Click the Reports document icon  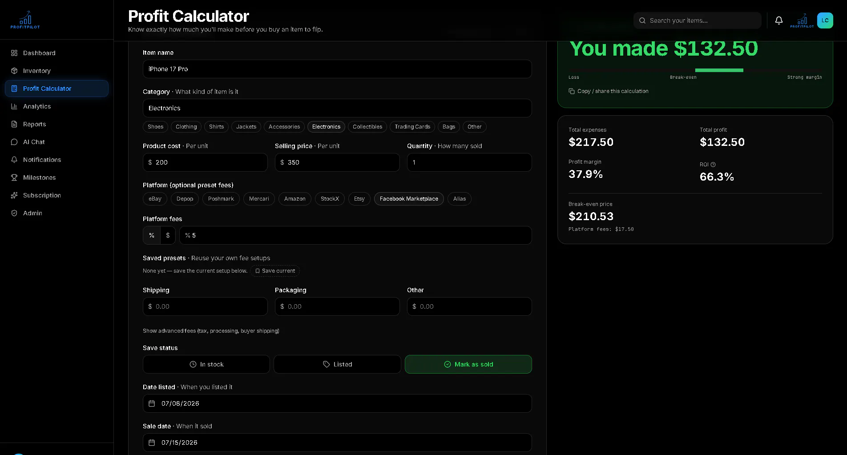[14, 124]
